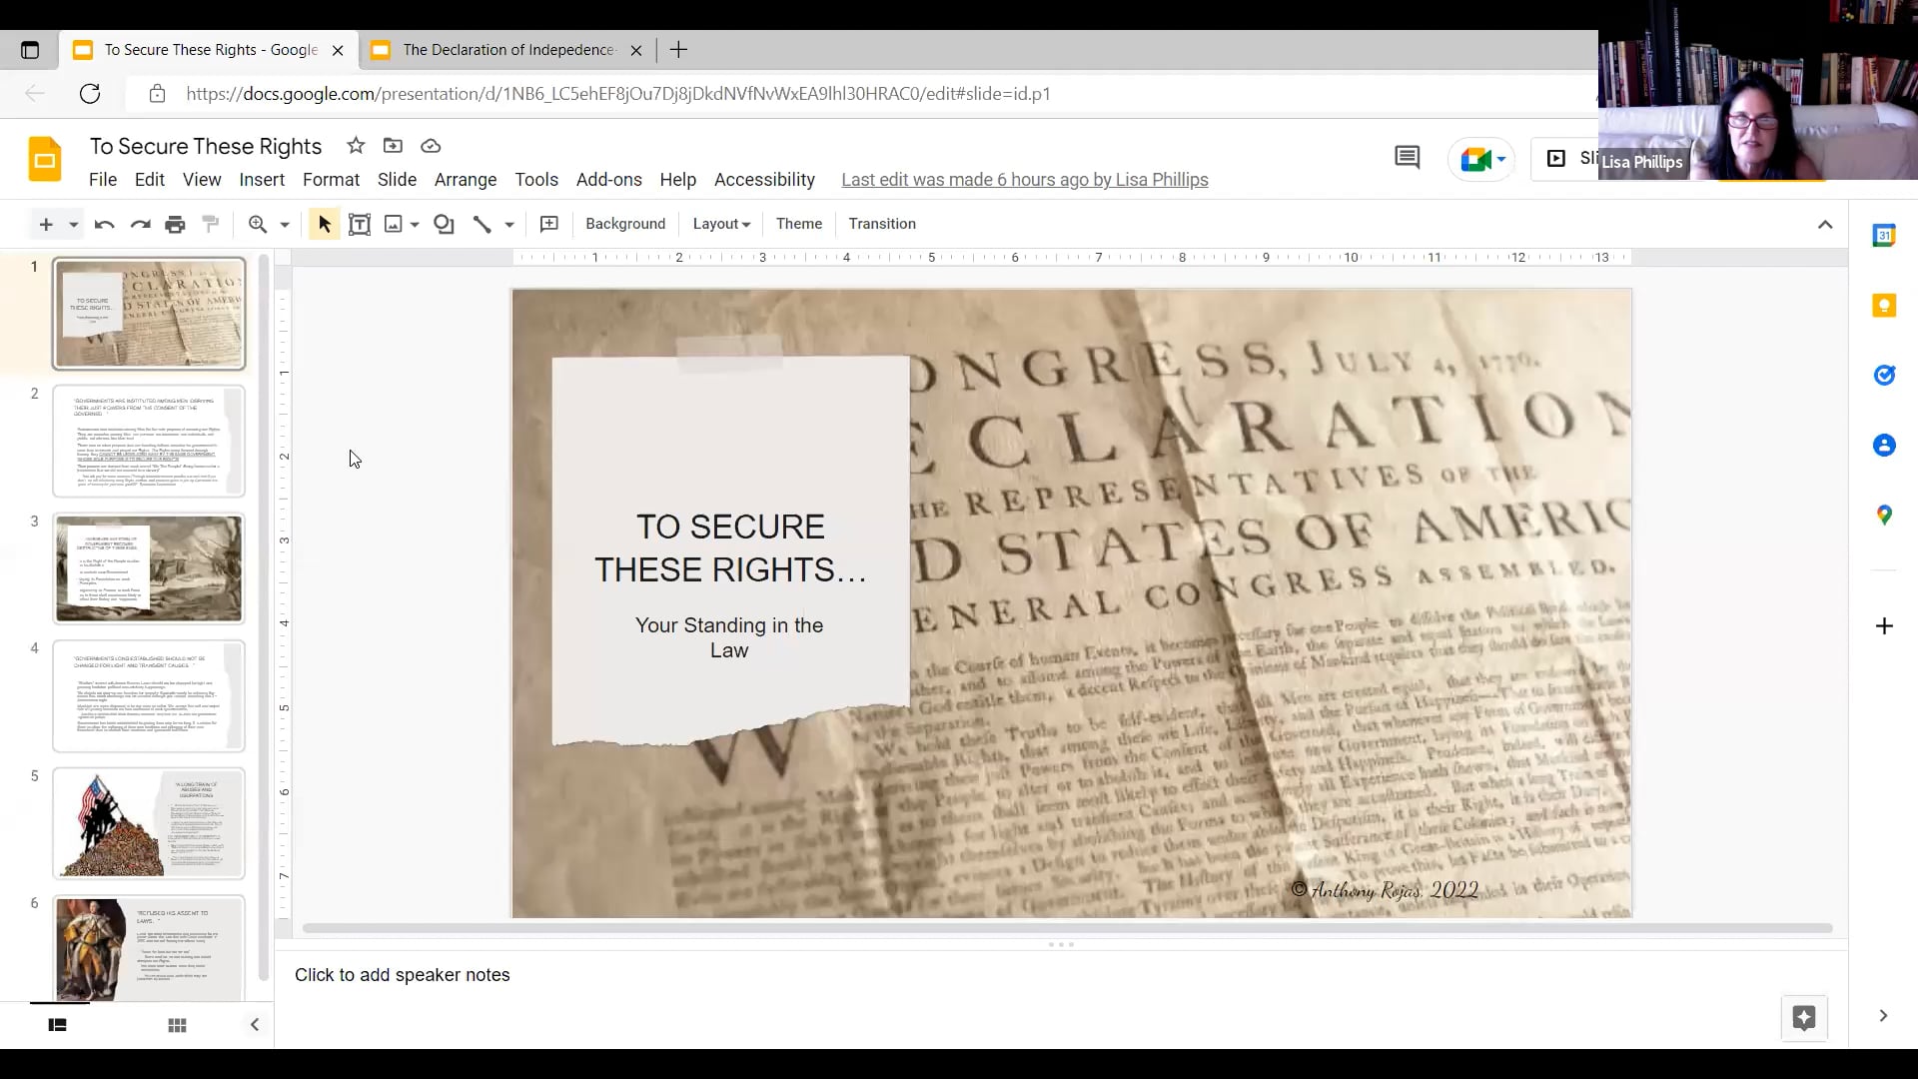Switch to The Declaration of Independence tab
Viewport: 1918px width, 1079px height.
pyautogui.click(x=507, y=50)
